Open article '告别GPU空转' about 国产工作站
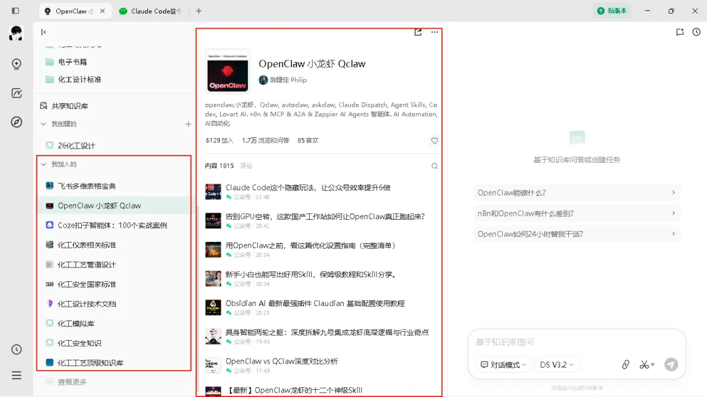Screen dimensions: 707x397 click(x=325, y=216)
